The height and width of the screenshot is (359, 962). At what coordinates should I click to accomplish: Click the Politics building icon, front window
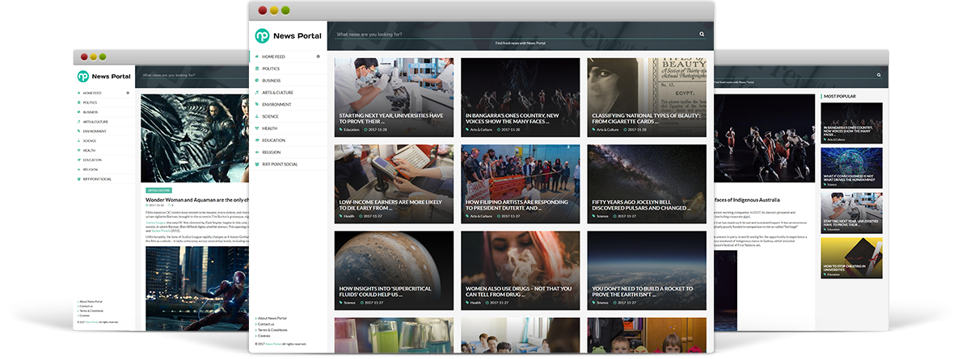tap(257, 69)
